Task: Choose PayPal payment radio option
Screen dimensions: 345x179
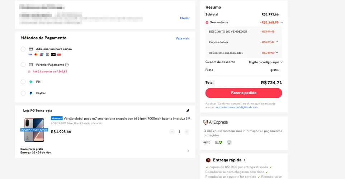Action: pyautogui.click(x=23, y=93)
